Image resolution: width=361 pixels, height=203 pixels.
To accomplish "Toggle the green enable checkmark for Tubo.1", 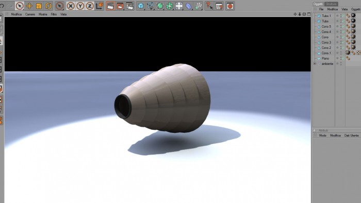I will [343, 16].
